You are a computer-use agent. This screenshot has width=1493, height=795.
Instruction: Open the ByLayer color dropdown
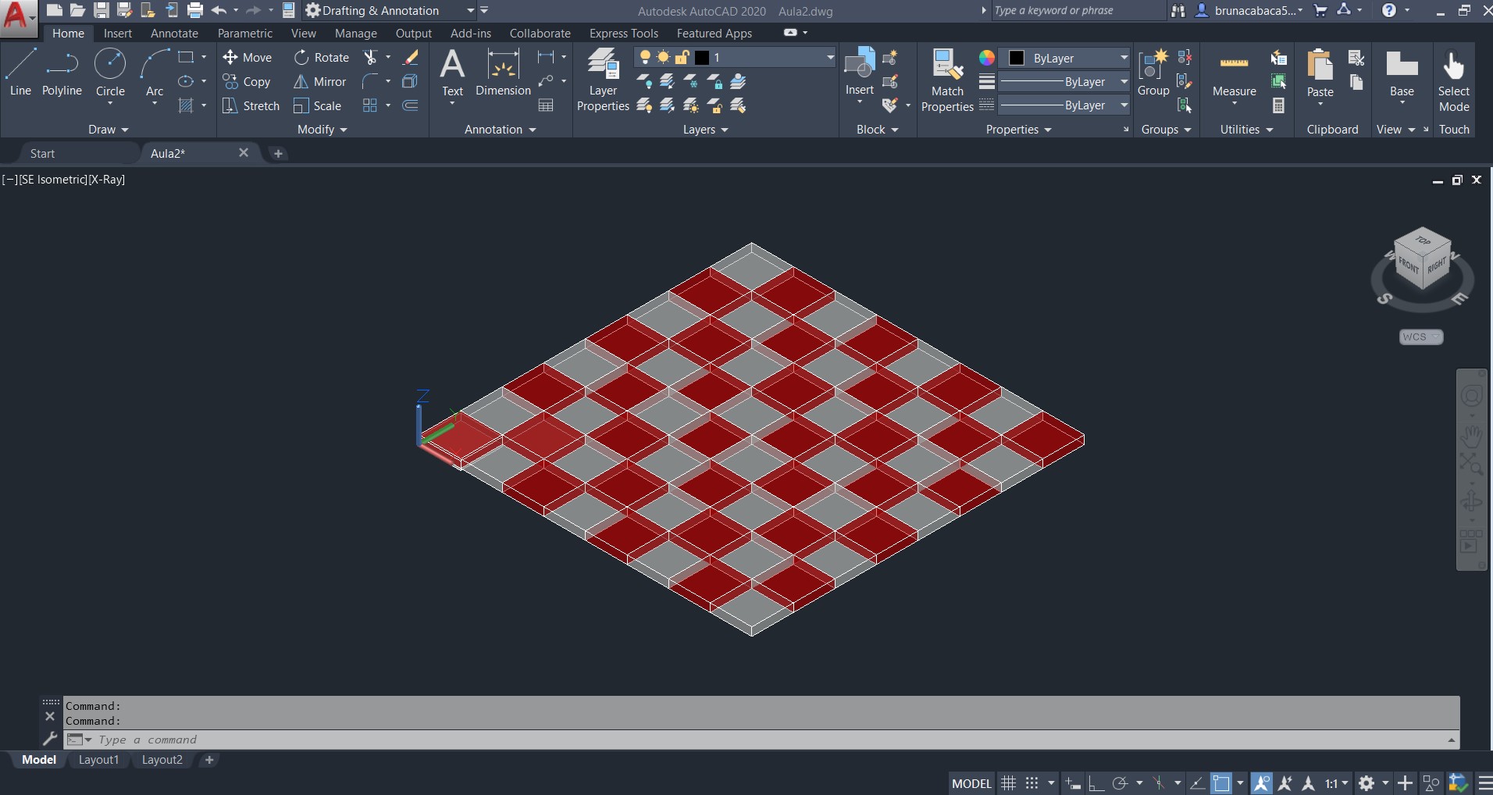[x=1124, y=58]
